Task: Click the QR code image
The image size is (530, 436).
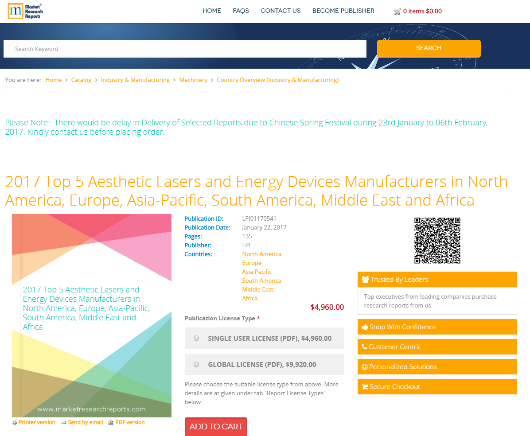Action: click(437, 241)
